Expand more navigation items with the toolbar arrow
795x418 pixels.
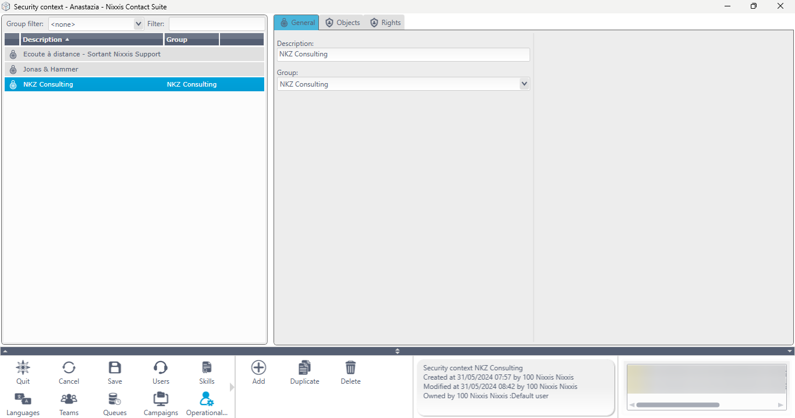pos(232,387)
